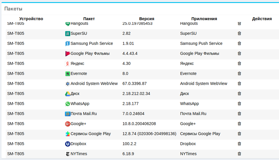The image size is (279, 160).
Task: Click the Evernote elephant icon
Action: [68, 74]
